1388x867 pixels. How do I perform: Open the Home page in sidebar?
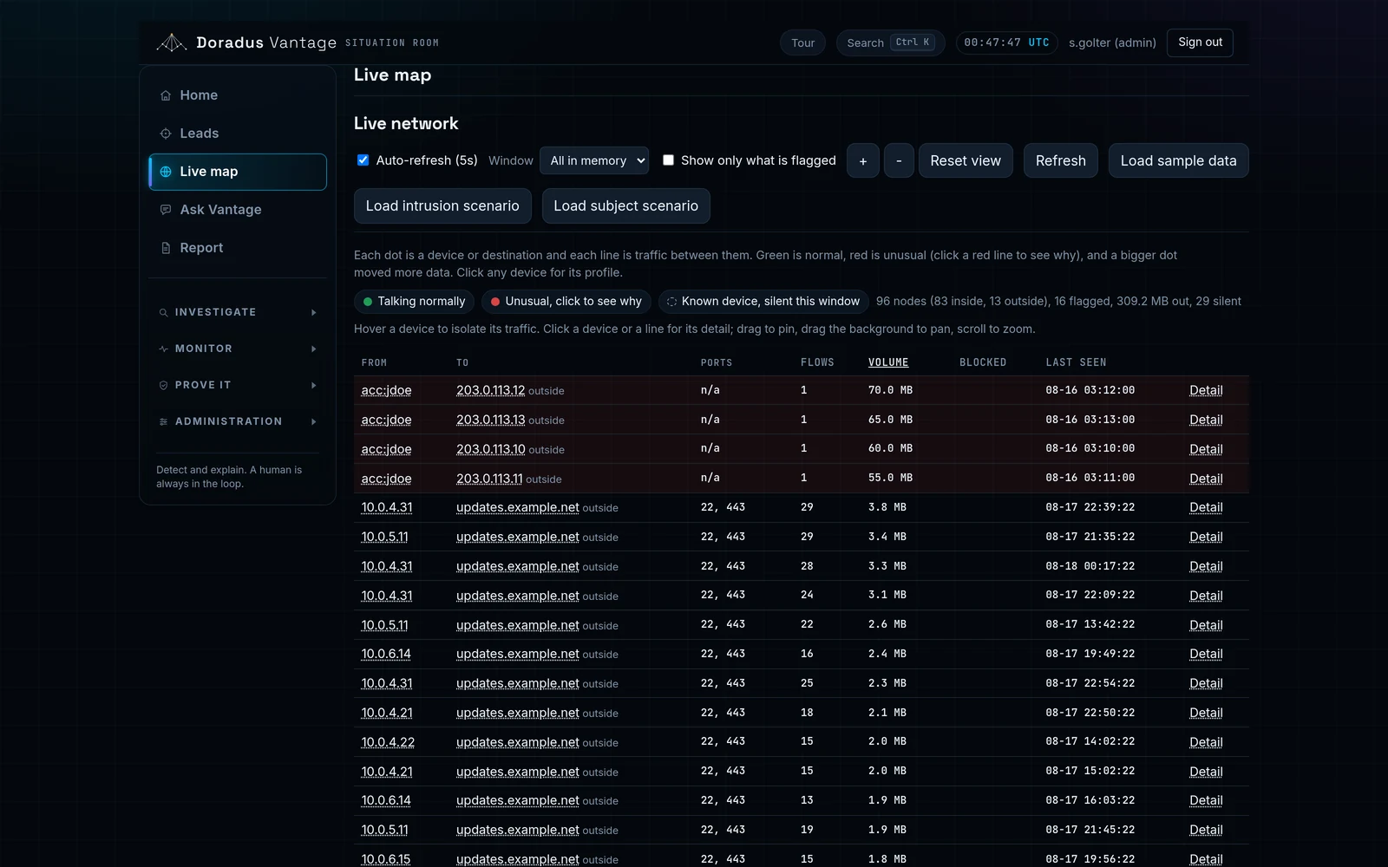(238, 95)
